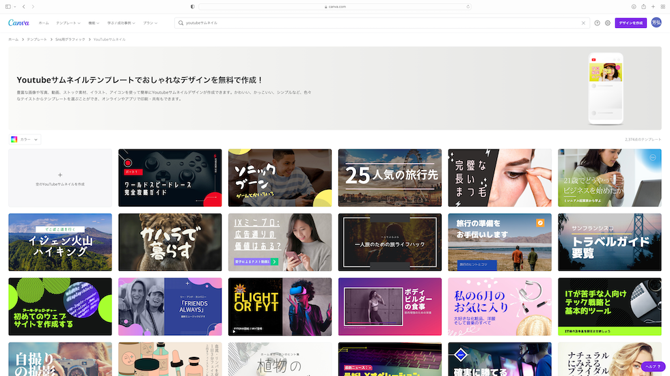The width and height of the screenshot is (670, 376).
Task: Open the FRIENDS ALWAYS template
Action: 170,306
